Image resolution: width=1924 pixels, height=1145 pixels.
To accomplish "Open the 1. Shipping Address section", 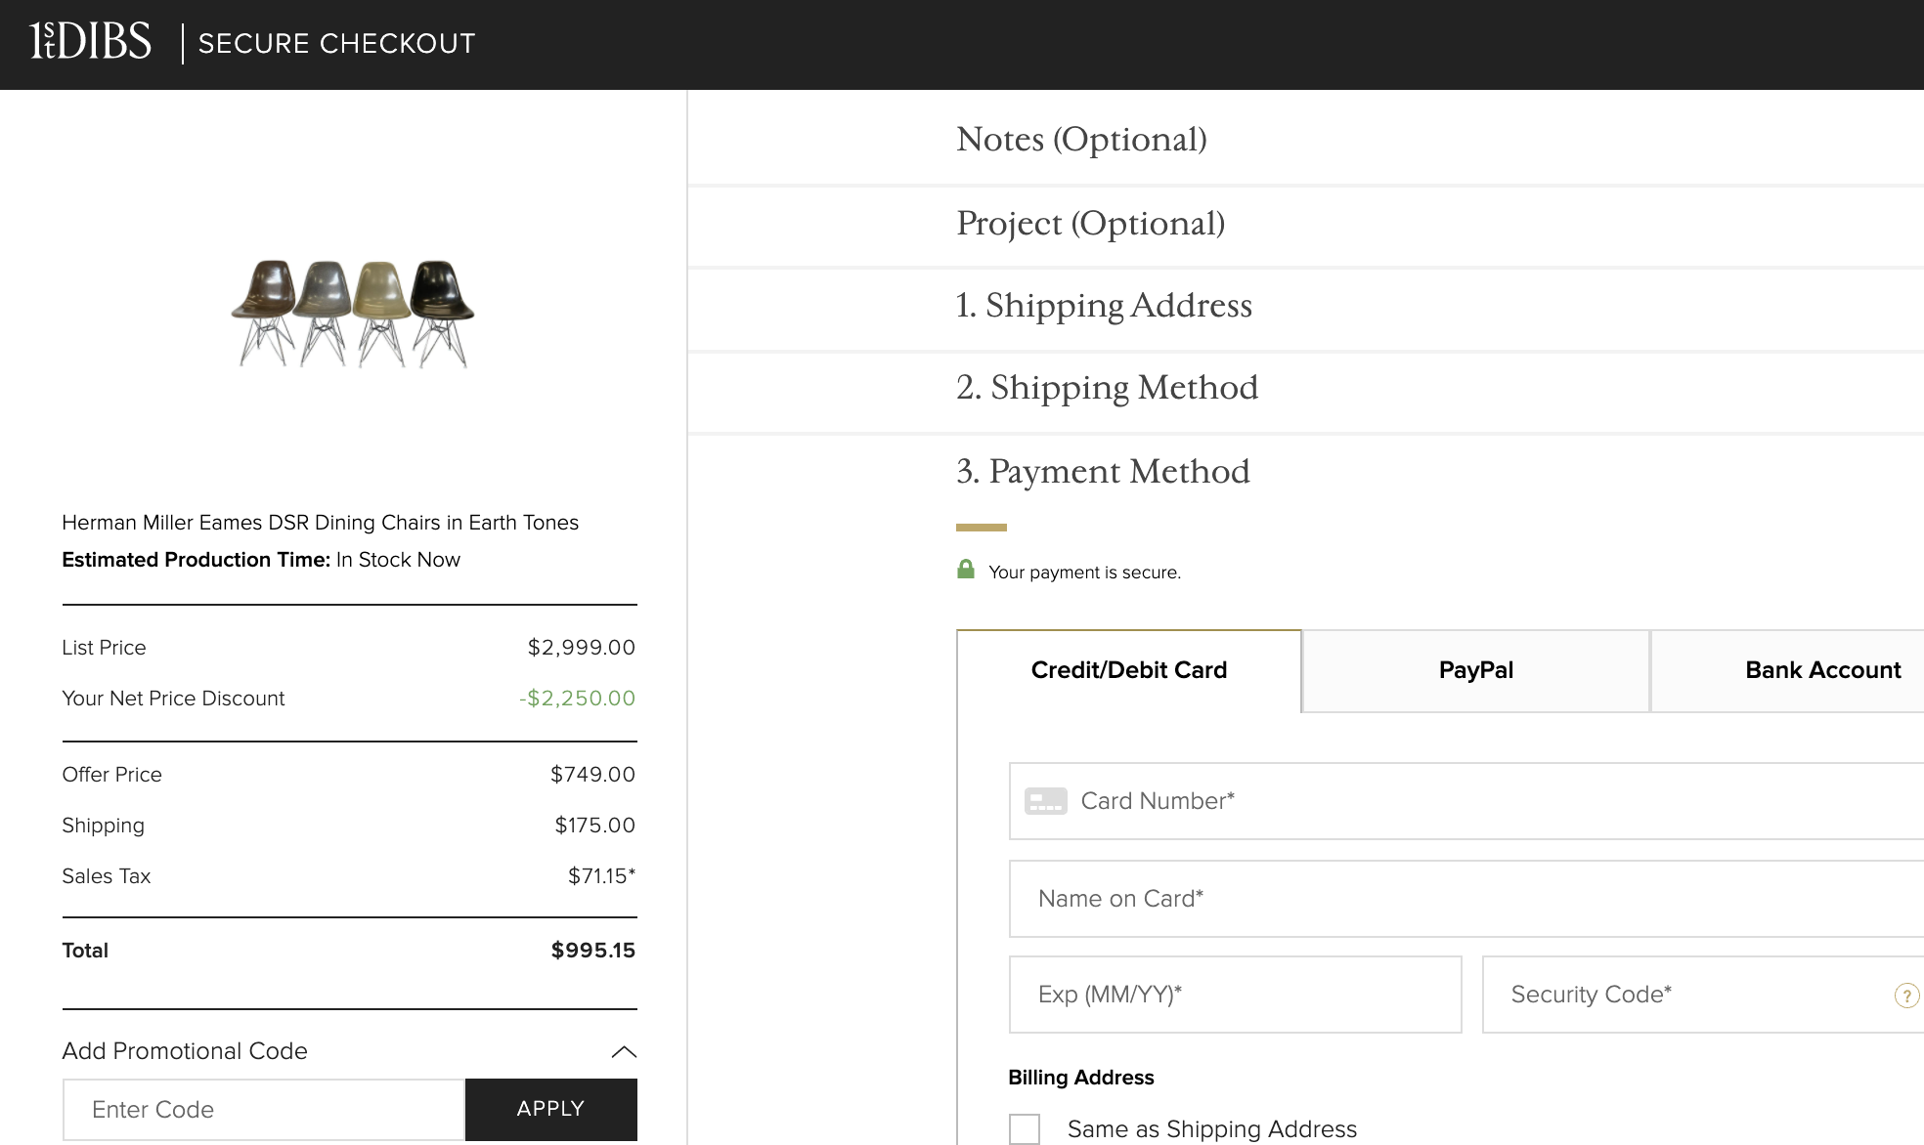I will tap(1104, 306).
